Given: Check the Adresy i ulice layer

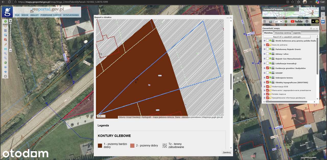Looking at the screenshot, I should coord(267,54).
